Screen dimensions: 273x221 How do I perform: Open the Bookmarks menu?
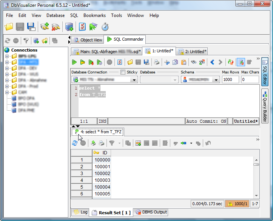[x=94, y=15]
